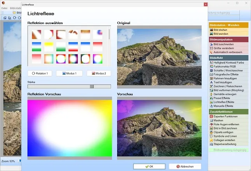Confirm with the OK button
251x171 pixels.
pyautogui.click(x=149, y=166)
